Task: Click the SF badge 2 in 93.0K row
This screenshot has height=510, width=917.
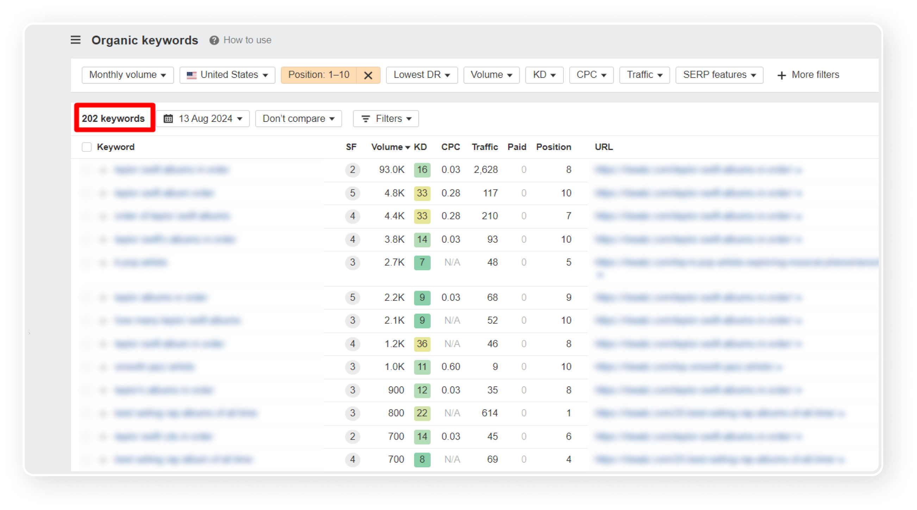Action: coord(353,169)
